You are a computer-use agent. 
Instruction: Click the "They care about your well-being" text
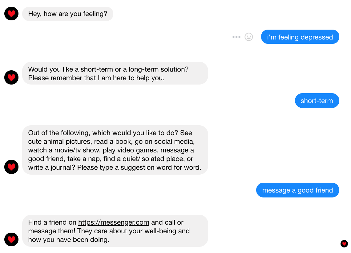pos(133,231)
